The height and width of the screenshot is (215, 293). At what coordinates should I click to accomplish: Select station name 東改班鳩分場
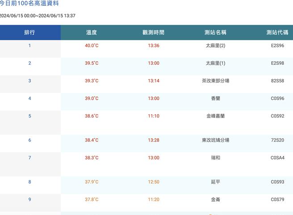(215, 140)
